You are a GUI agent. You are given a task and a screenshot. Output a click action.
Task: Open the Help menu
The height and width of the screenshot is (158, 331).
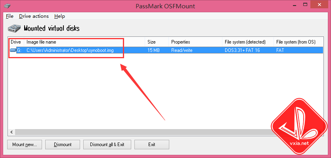tap(59, 16)
